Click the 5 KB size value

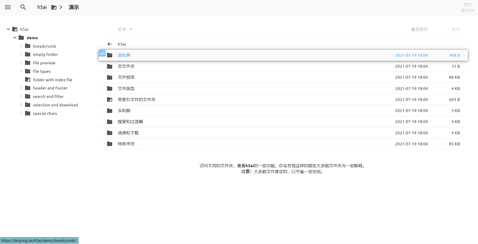point(456,110)
